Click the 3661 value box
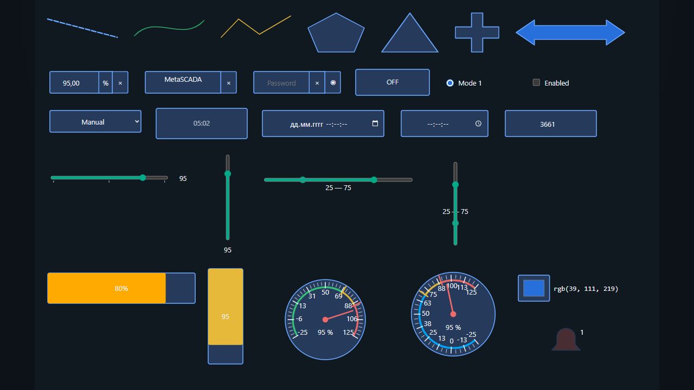This screenshot has width=694, height=390. [x=551, y=123]
